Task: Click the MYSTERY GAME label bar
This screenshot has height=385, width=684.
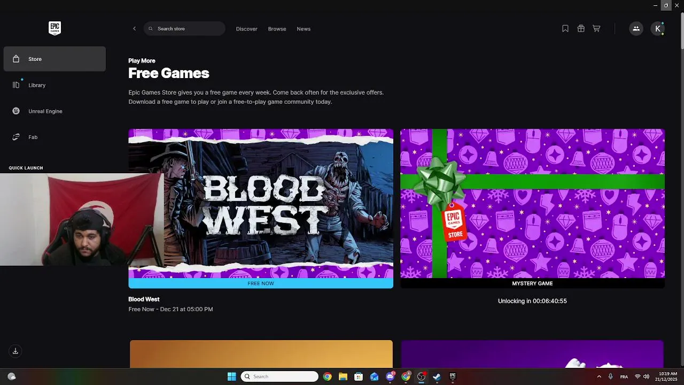Action: point(532,283)
